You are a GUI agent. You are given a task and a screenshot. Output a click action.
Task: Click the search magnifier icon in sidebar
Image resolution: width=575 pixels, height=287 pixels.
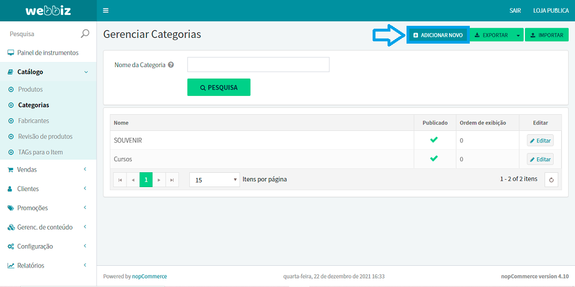tap(85, 34)
